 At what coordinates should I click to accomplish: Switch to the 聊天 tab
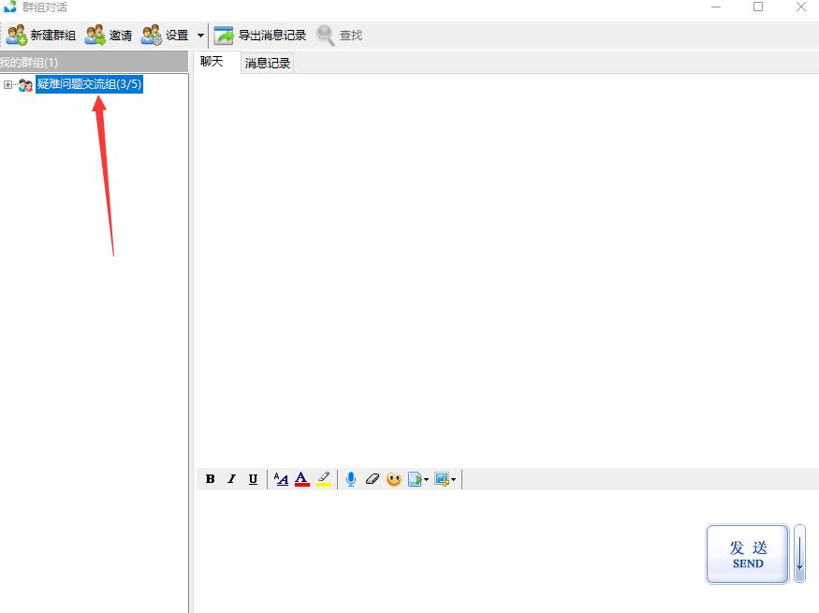click(212, 62)
